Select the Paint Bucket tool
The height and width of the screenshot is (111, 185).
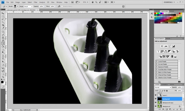pyautogui.click(x=3, y=46)
